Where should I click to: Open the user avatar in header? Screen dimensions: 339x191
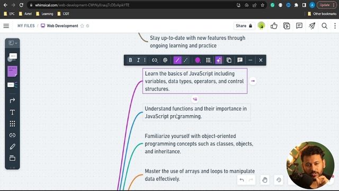pos(261,26)
